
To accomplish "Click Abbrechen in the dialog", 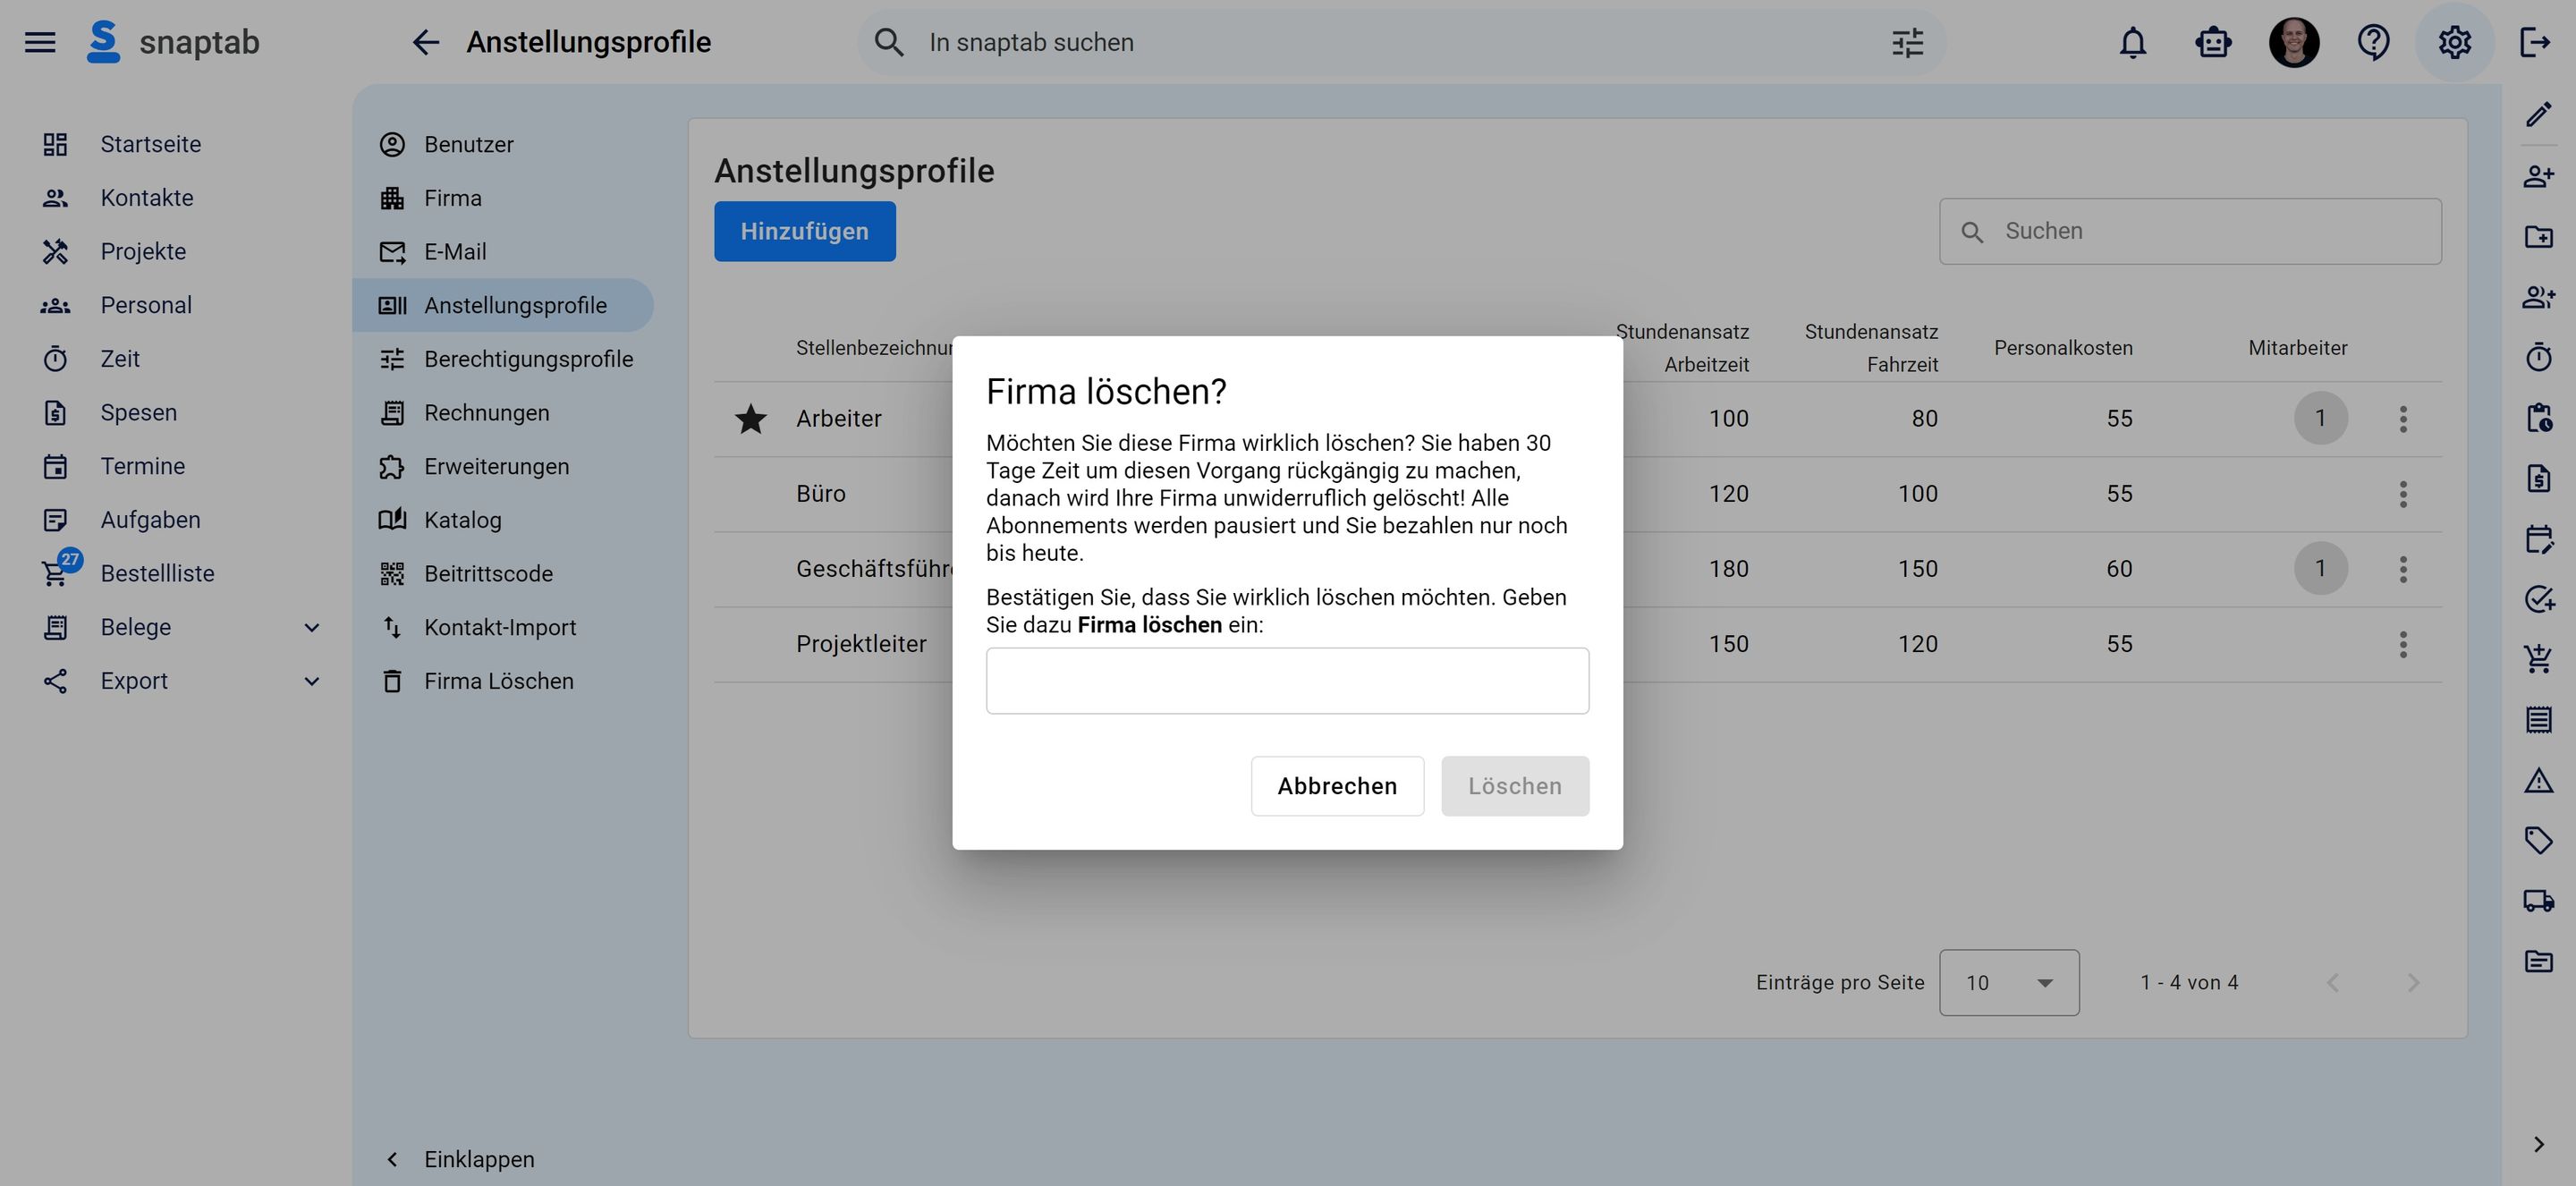I will coord(1337,786).
